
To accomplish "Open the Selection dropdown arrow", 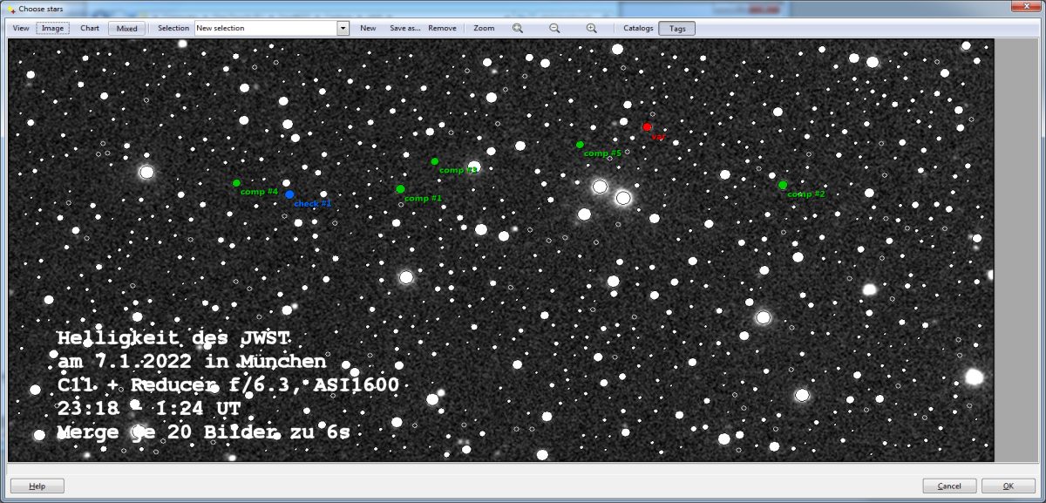I will coord(343,28).
